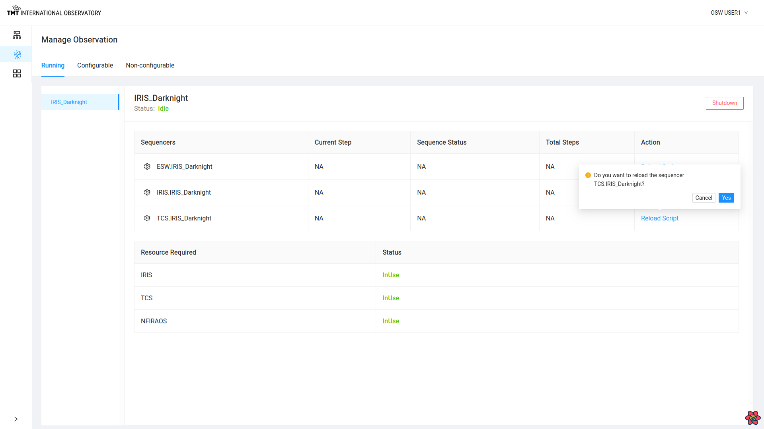The width and height of the screenshot is (764, 429).
Task: Switch to the Configurable tab
Action: point(95,65)
